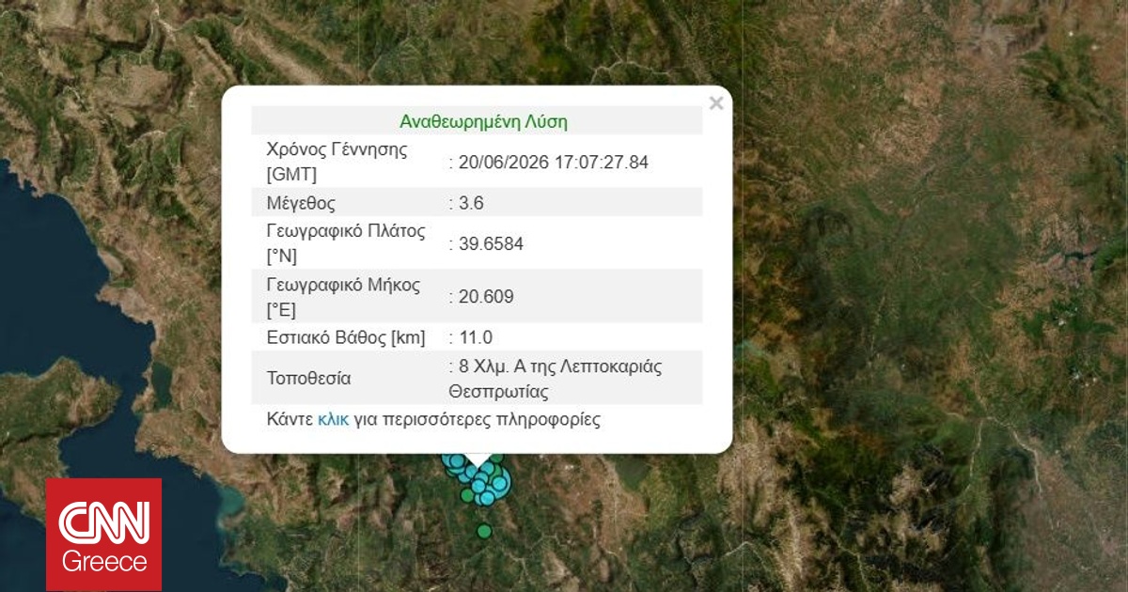Click the 'Εστιακό Βάθος [km]' label
Viewport: 1128px width, 592px height.
(x=346, y=337)
